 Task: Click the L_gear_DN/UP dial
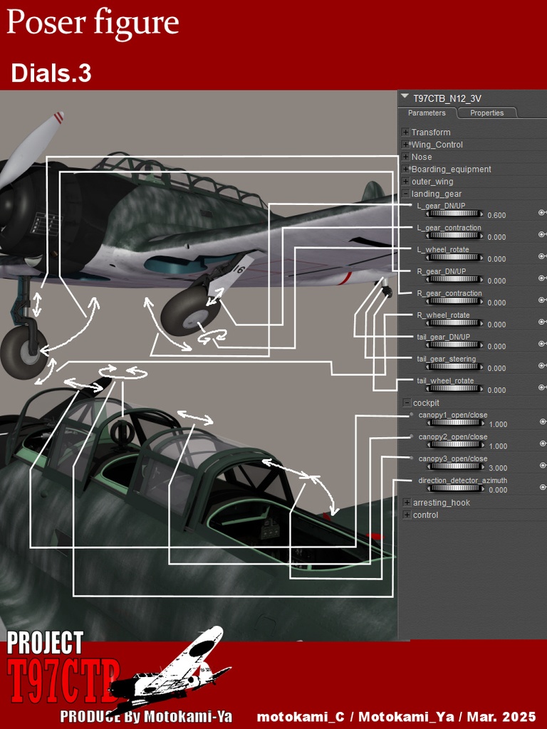(x=454, y=214)
